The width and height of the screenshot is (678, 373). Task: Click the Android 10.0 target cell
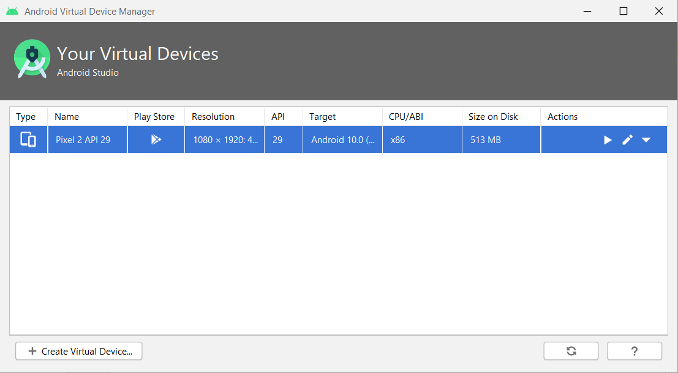coord(342,140)
